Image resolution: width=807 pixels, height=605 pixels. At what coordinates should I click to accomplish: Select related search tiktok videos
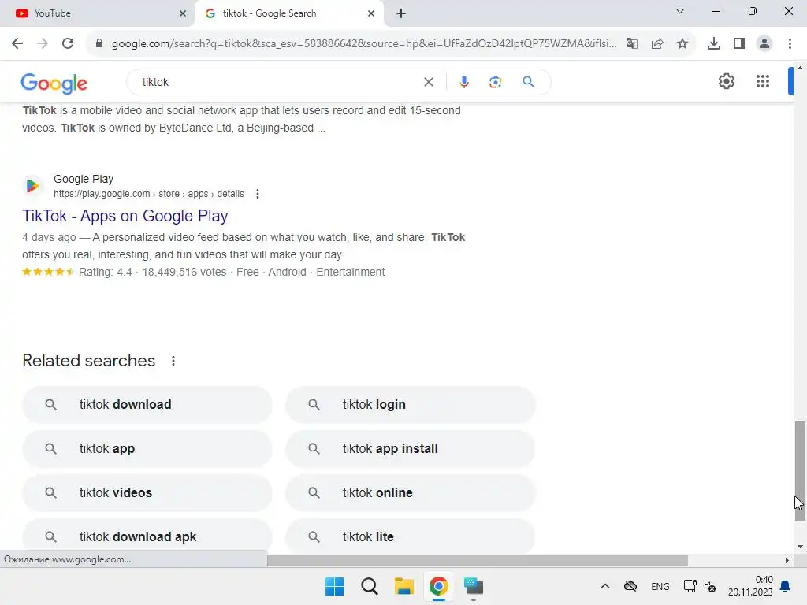tap(147, 493)
